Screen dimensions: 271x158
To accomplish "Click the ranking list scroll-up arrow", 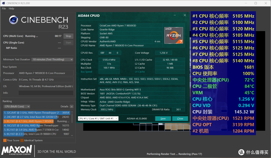I will tap(72, 112).
